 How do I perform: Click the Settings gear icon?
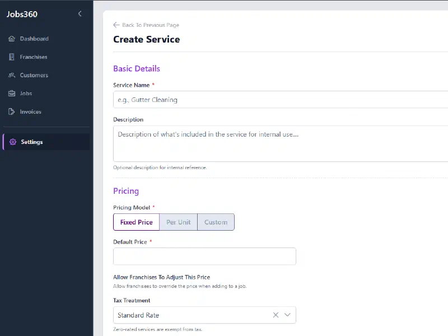point(13,142)
